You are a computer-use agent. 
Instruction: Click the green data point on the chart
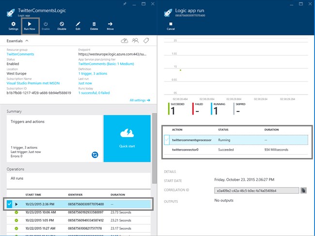[x=180, y=70]
